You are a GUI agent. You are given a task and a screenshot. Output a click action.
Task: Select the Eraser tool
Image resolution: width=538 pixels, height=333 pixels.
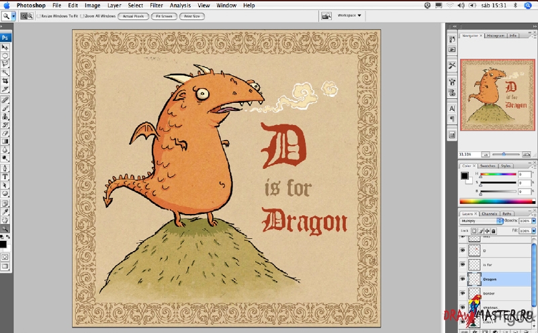(x=5, y=133)
